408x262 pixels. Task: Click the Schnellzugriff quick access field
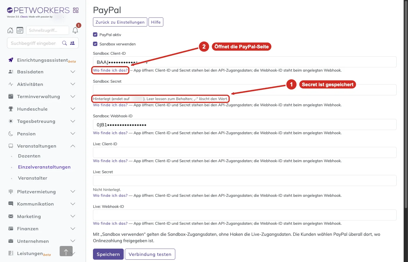48,30
